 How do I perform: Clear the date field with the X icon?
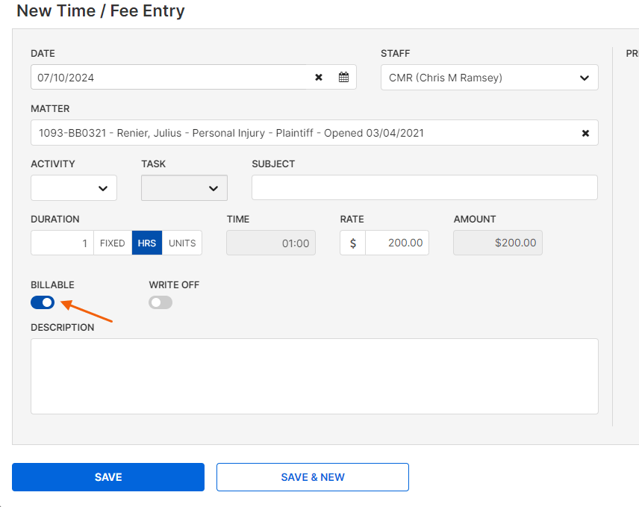(319, 77)
